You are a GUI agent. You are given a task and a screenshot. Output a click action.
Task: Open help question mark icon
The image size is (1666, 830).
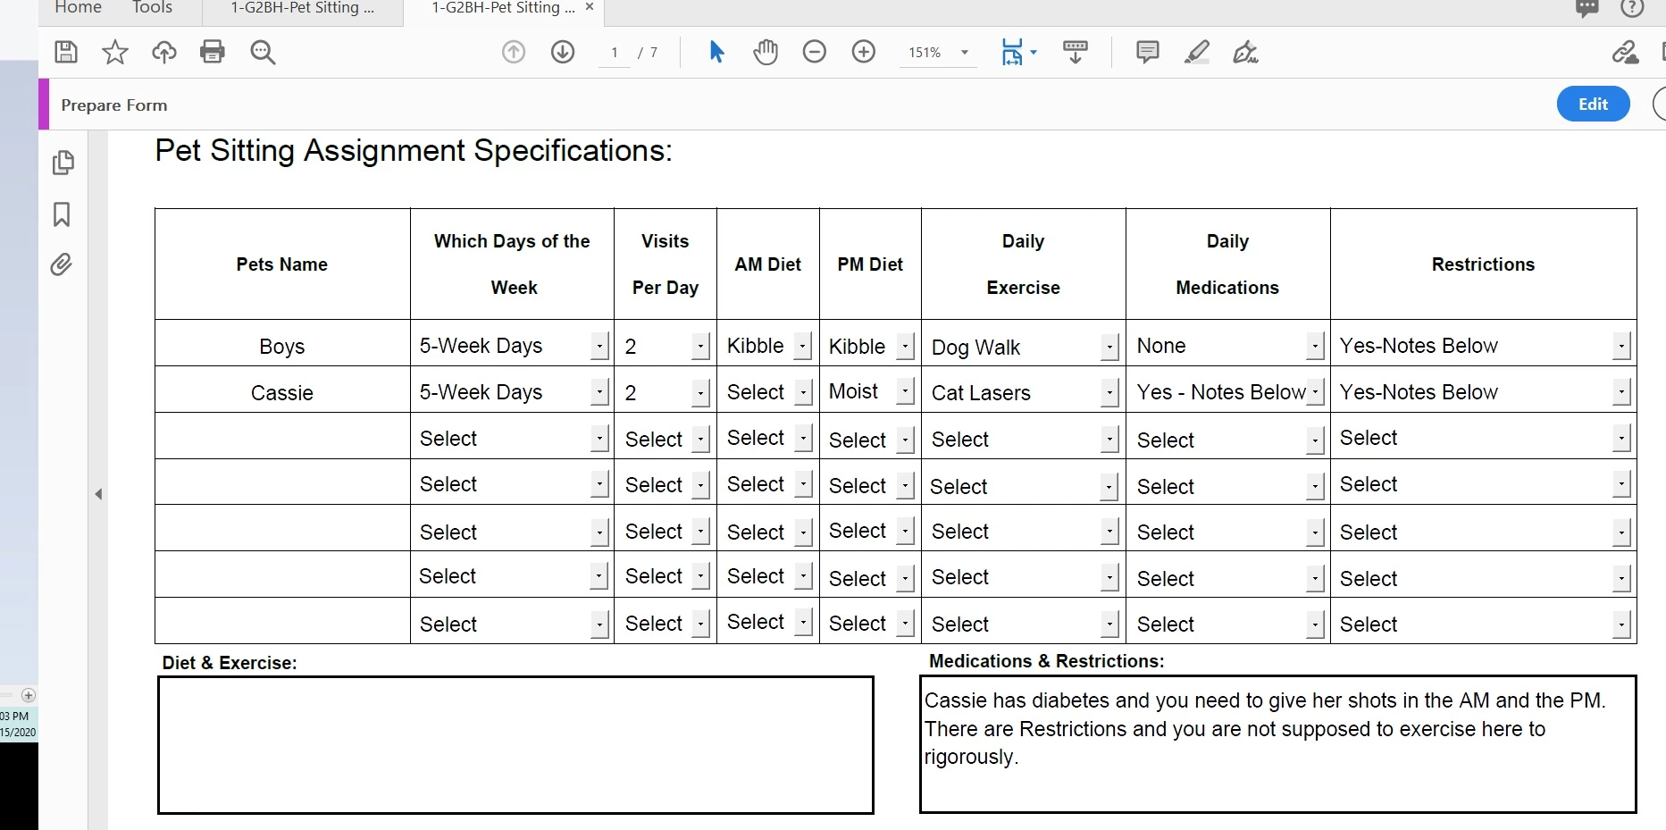click(1632, 8)
